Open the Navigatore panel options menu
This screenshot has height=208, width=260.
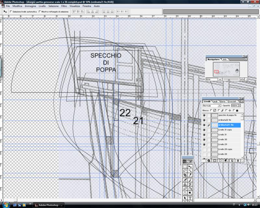tap(246, 59)
